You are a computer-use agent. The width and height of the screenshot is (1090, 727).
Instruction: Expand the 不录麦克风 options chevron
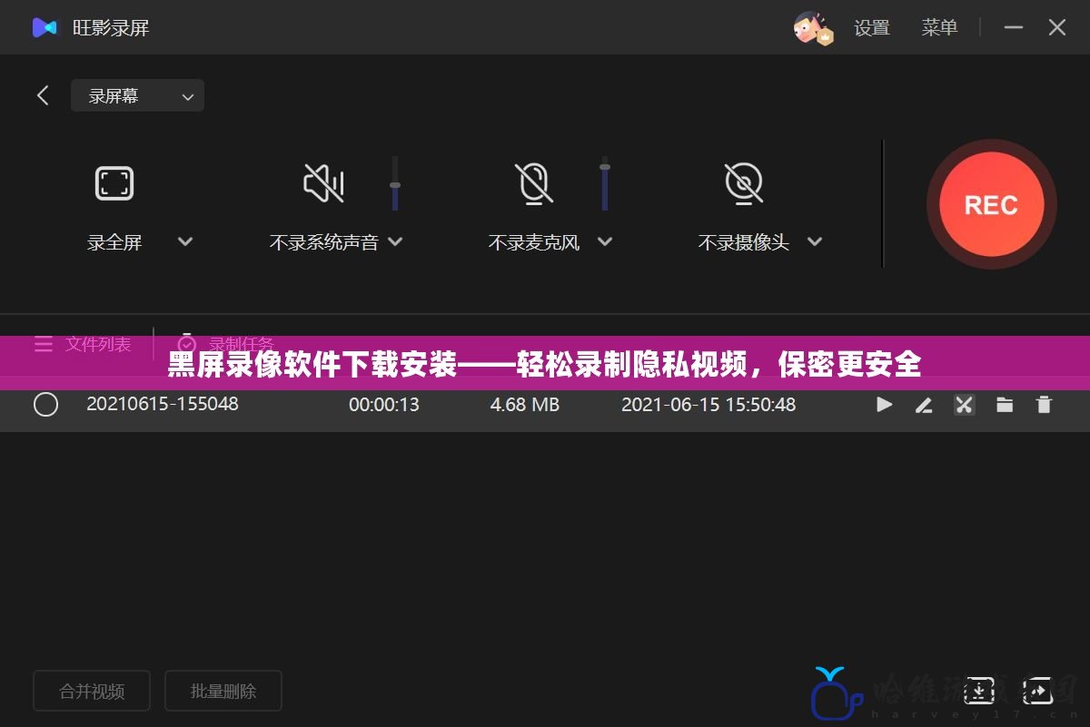click(x=605, y=241)
